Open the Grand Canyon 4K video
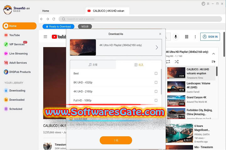Image resolution: width=226 pixels, height=150 pixels. point(191,101)
